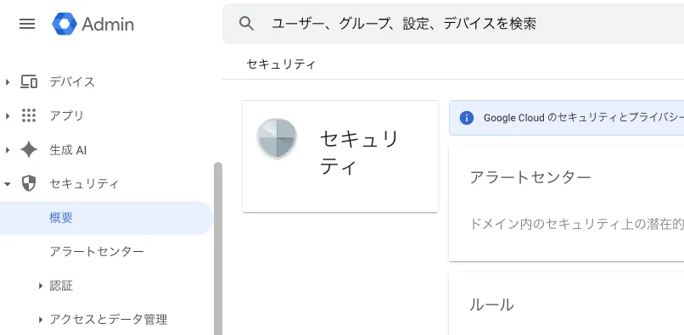Collapse the セキュリティ section arrow
The width and height of the screenshot is (684, 335).
click(x=7, y=184)
